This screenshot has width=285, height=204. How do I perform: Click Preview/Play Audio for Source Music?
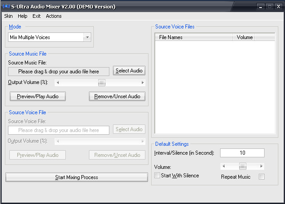click(x=38, y=96)
